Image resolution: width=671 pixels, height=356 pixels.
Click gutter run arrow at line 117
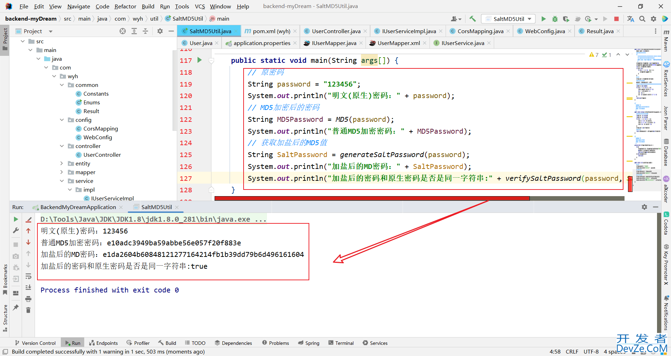coord(199,60)
